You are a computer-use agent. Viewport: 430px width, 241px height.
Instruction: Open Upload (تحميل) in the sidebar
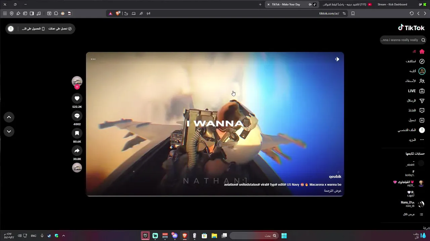[416, 120]
